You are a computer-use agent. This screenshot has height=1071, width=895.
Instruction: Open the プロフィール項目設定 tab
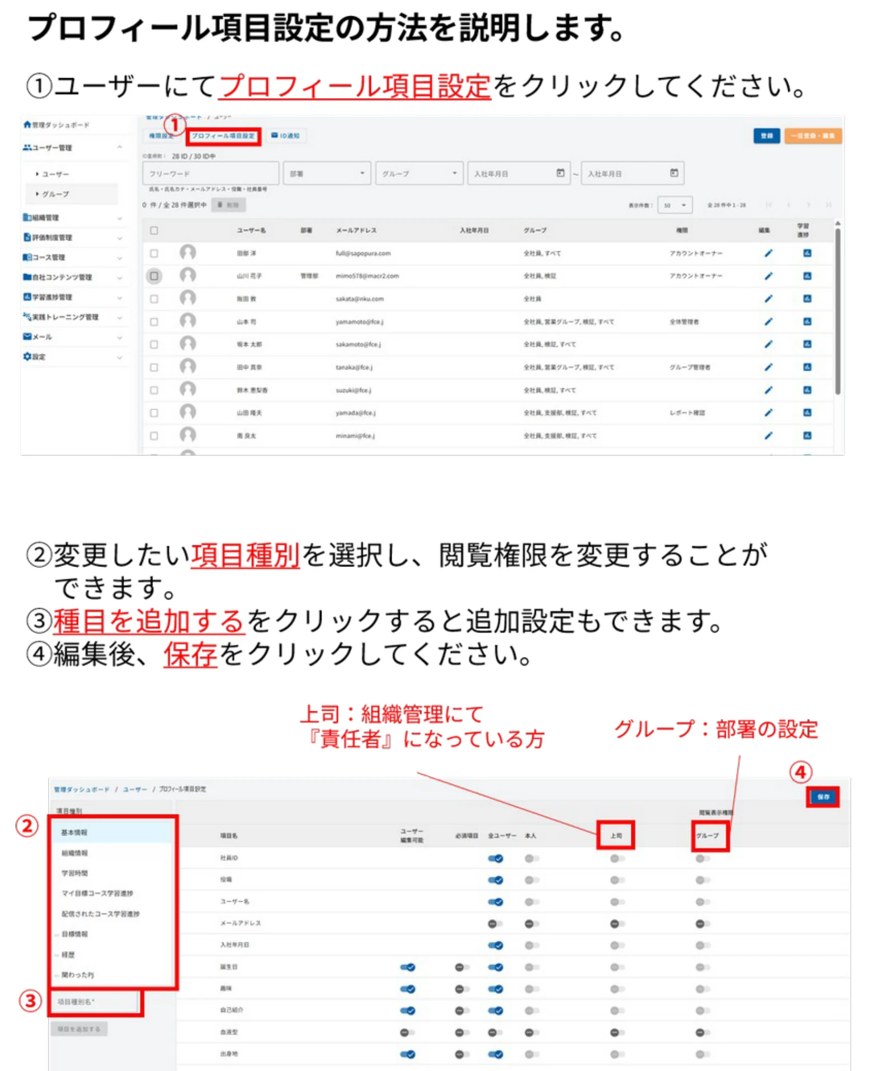(223, 135)
